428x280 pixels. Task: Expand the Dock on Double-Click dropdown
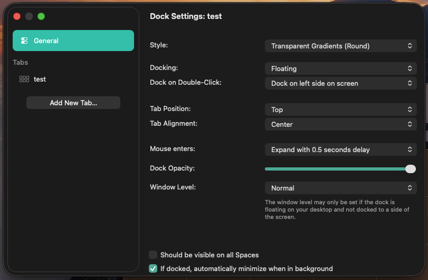[340, 84]
